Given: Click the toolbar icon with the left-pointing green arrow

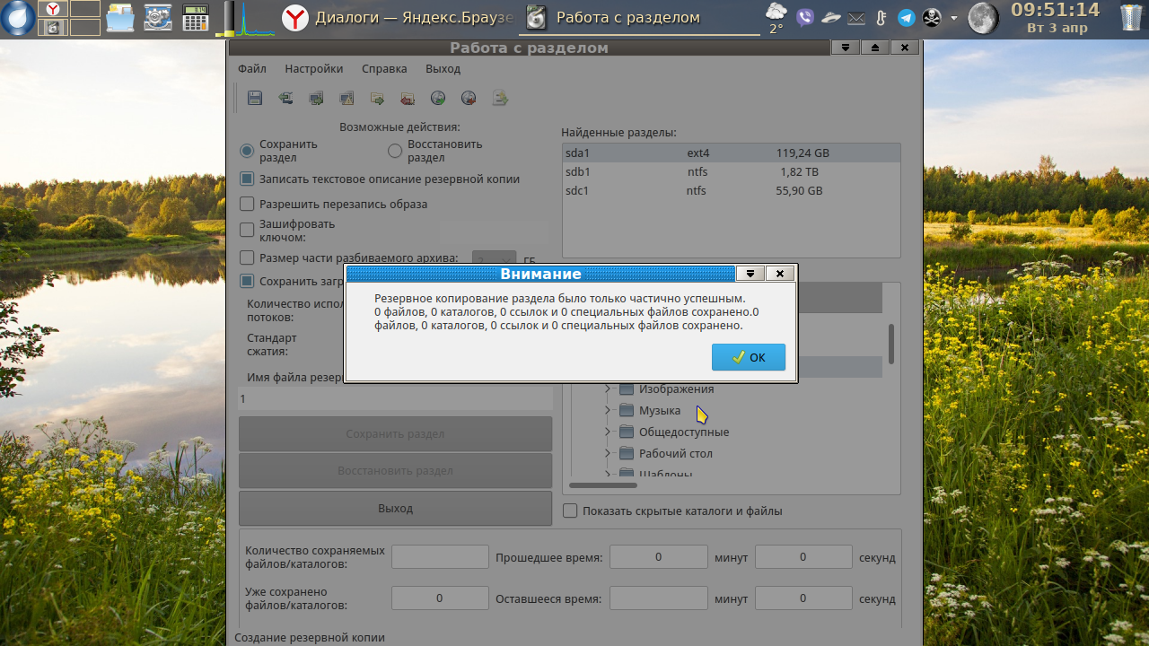Looking at the screenshot, I should pos(285,98).
